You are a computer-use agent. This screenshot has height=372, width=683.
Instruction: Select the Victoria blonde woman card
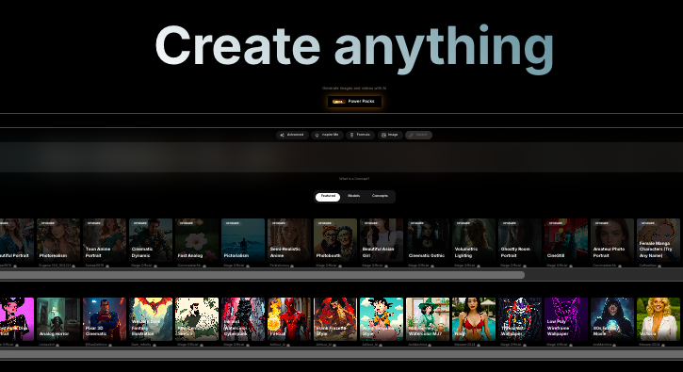659,319
